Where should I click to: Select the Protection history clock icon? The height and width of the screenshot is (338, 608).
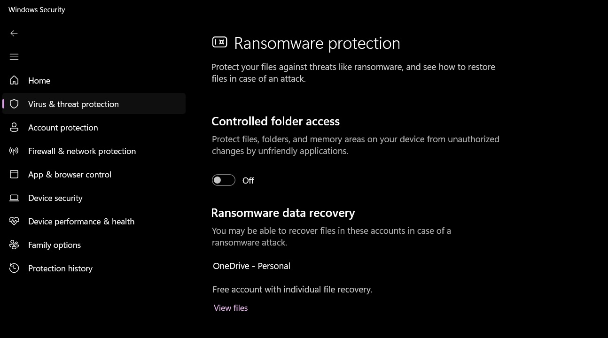(14, 268)
